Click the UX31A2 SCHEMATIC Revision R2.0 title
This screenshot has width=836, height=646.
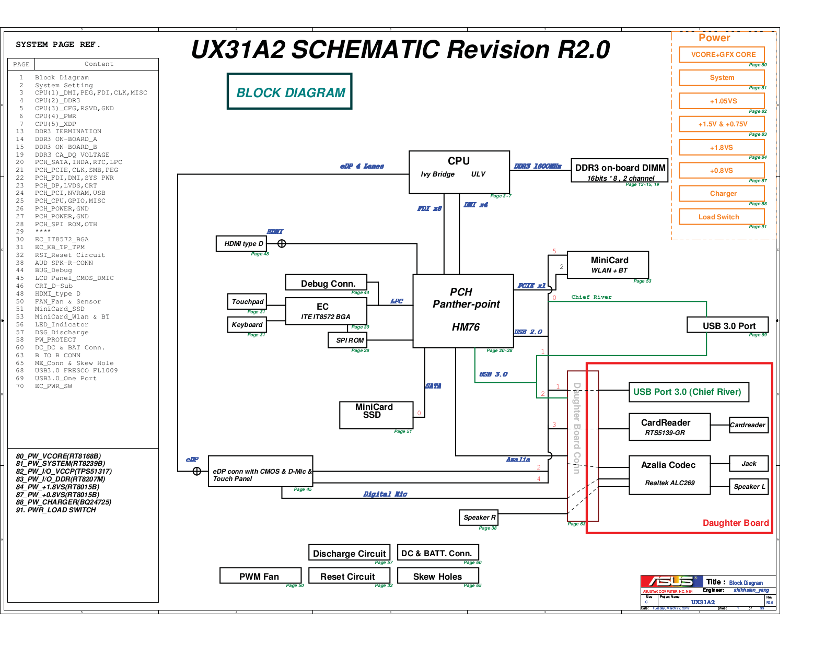click(400, 50)
